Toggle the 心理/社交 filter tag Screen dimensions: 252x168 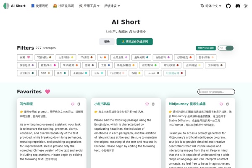[x=184, y=58]
